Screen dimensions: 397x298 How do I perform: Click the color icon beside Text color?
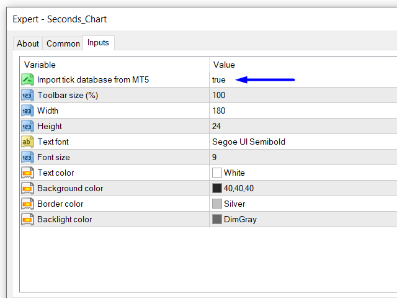point(27,173)
